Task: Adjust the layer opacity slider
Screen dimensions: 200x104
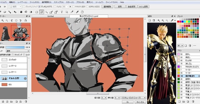Action: 15,47
